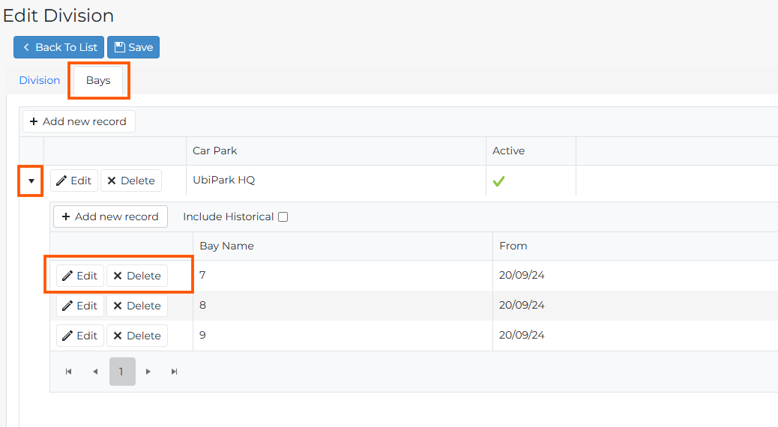Delete bay 7
Screen dimensions: 778x427
pyautogui.click(x=137, y=276)
